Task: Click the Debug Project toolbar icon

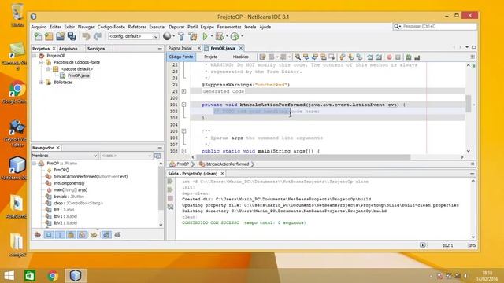Action: pyautogui.click(x=220, y=36)
